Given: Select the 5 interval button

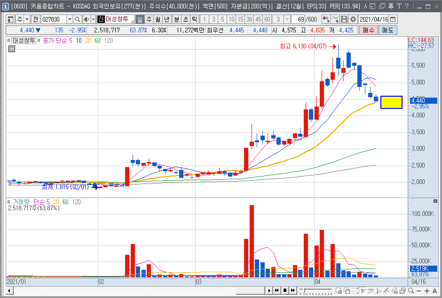Looking at the screenshot, I should click(222, 19).
